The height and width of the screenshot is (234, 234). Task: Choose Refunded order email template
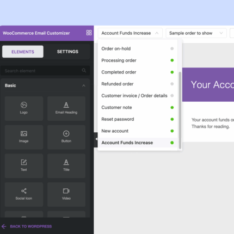click(x=138, y=84)
